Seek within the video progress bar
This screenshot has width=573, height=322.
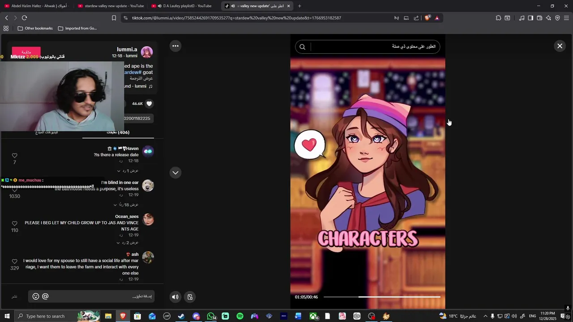(382, 297)
